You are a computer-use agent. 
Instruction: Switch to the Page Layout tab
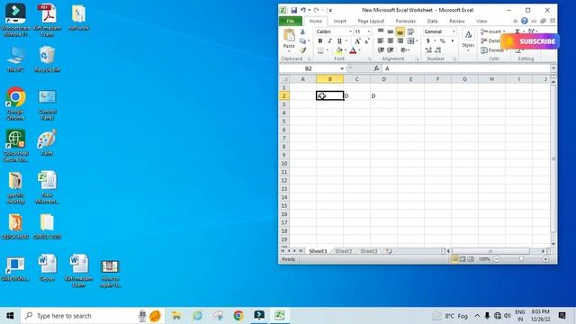point(371,22)
